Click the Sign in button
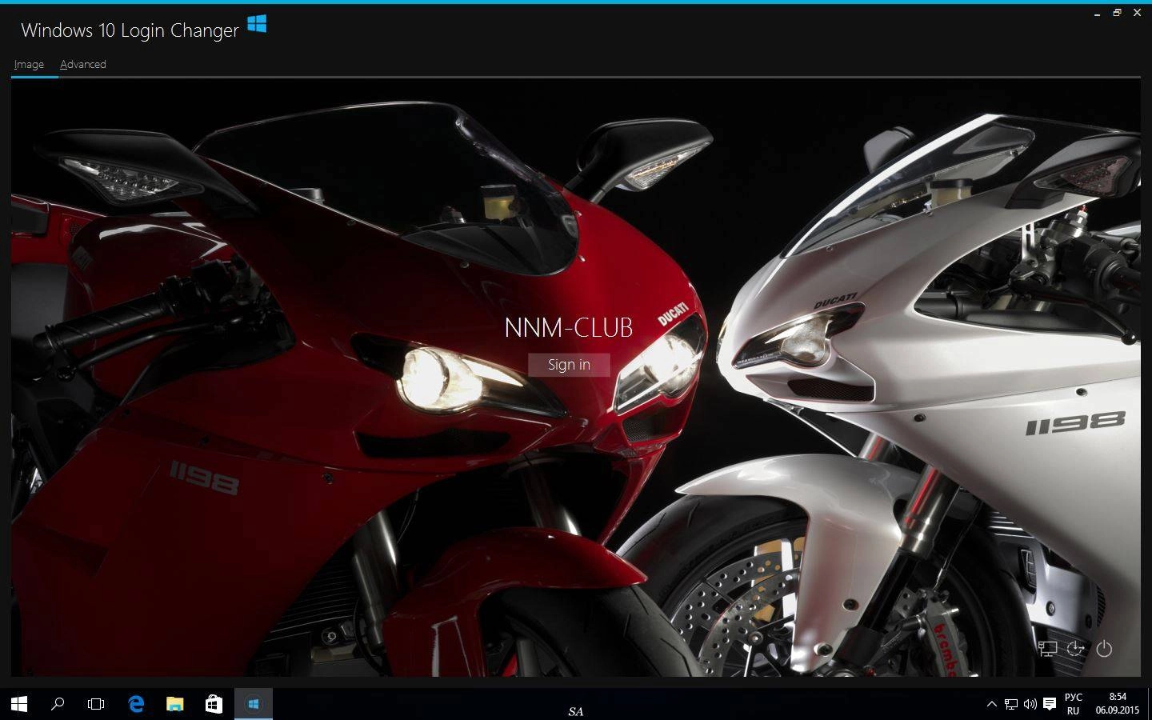The width and height of the screenshot is (1152, 720). coord(569,365)
